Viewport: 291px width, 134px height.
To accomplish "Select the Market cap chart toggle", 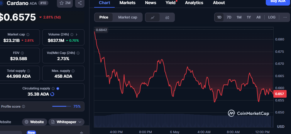I will [128, 17].
